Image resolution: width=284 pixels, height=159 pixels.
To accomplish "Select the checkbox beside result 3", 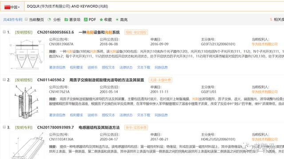I will 4,127.
